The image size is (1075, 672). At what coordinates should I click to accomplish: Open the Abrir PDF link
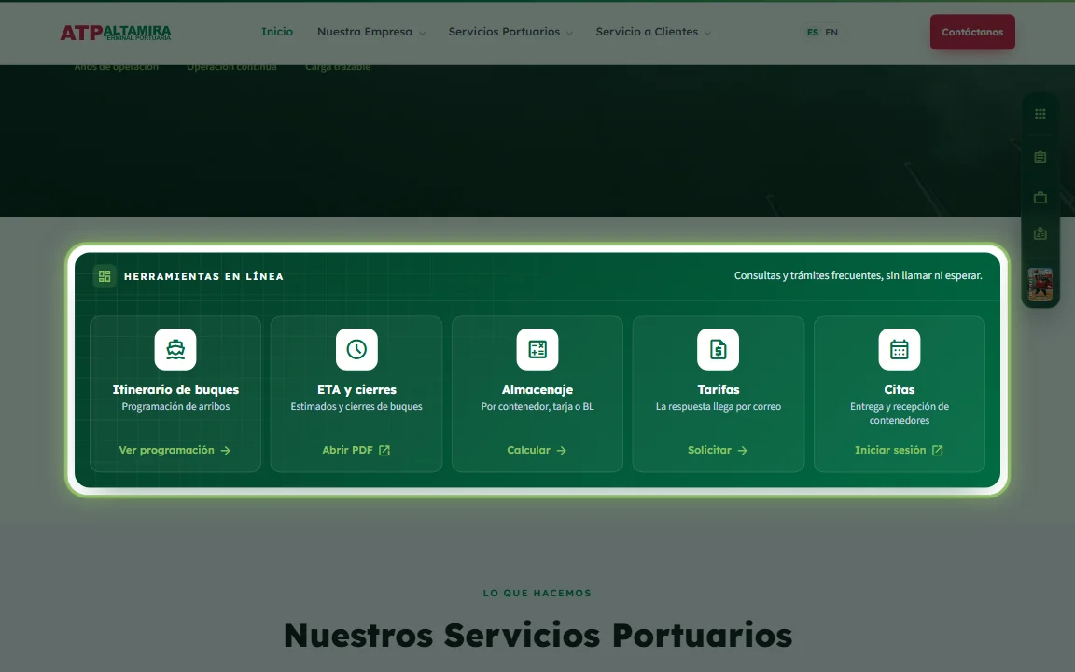pos(356,450)
